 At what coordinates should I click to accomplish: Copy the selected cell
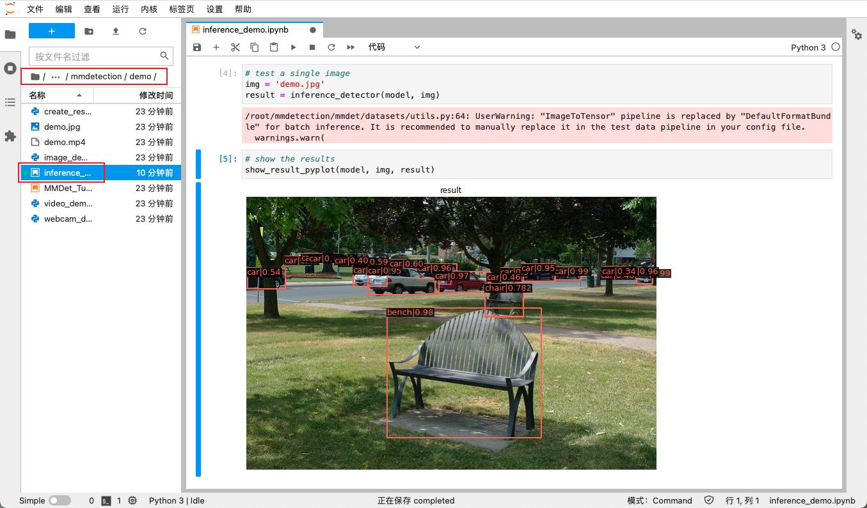click(255, 47)
